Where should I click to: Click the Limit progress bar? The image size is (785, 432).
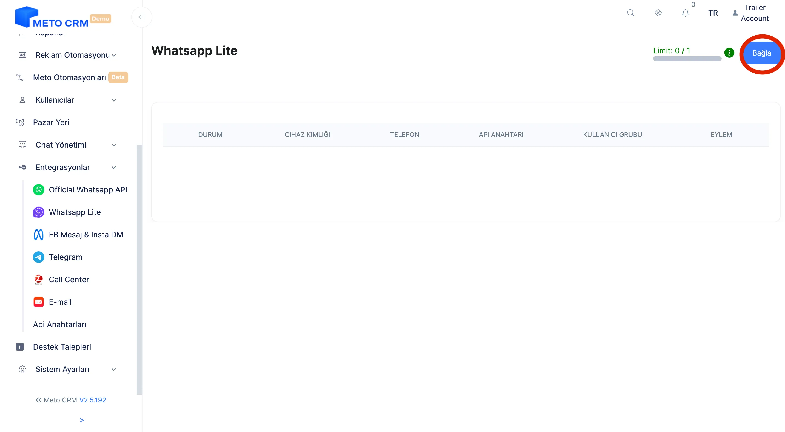coord(687,59)
